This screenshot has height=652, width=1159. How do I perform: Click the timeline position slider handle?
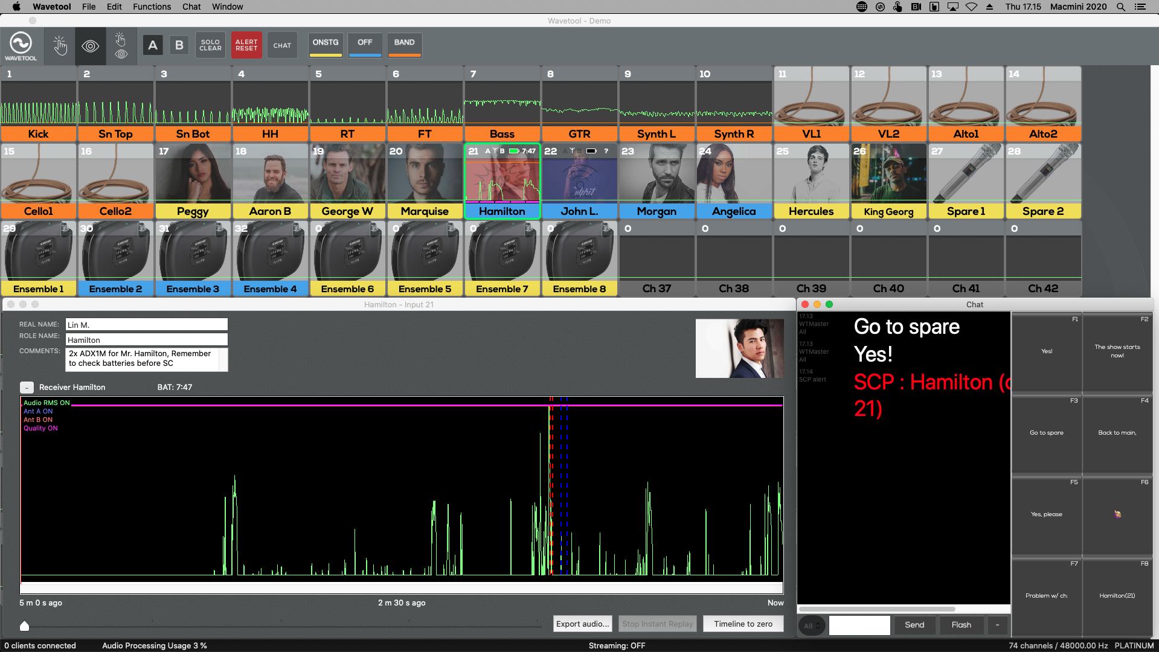point(24,625)
